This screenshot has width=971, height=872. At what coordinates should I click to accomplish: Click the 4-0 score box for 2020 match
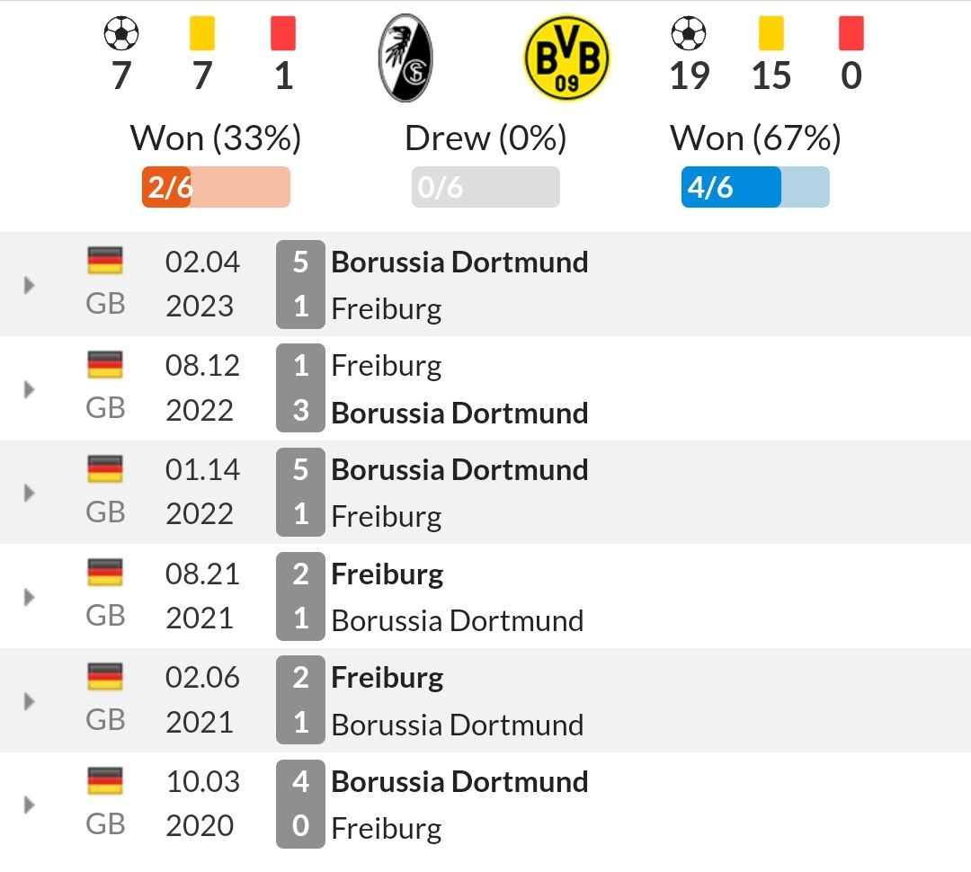pyautogui.click(x=300, y=804)
